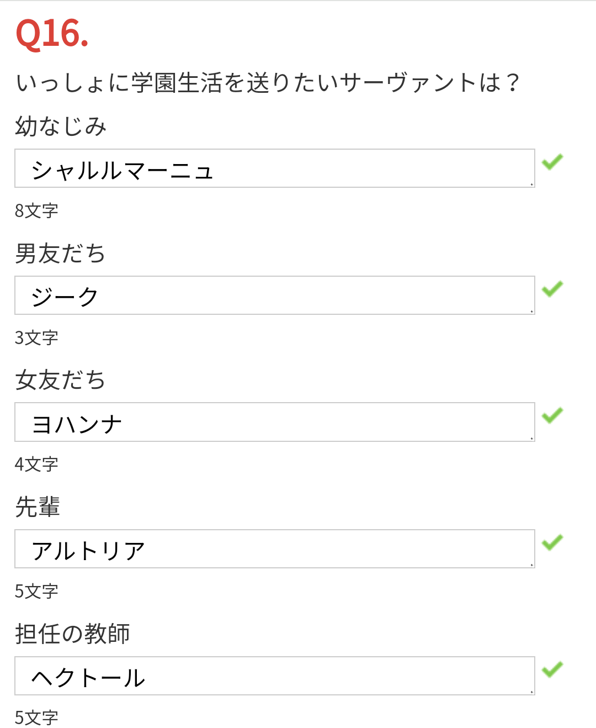Click the 幼なじみ field label
Viewport: 596px width, 728px height.
pos(61,126)
